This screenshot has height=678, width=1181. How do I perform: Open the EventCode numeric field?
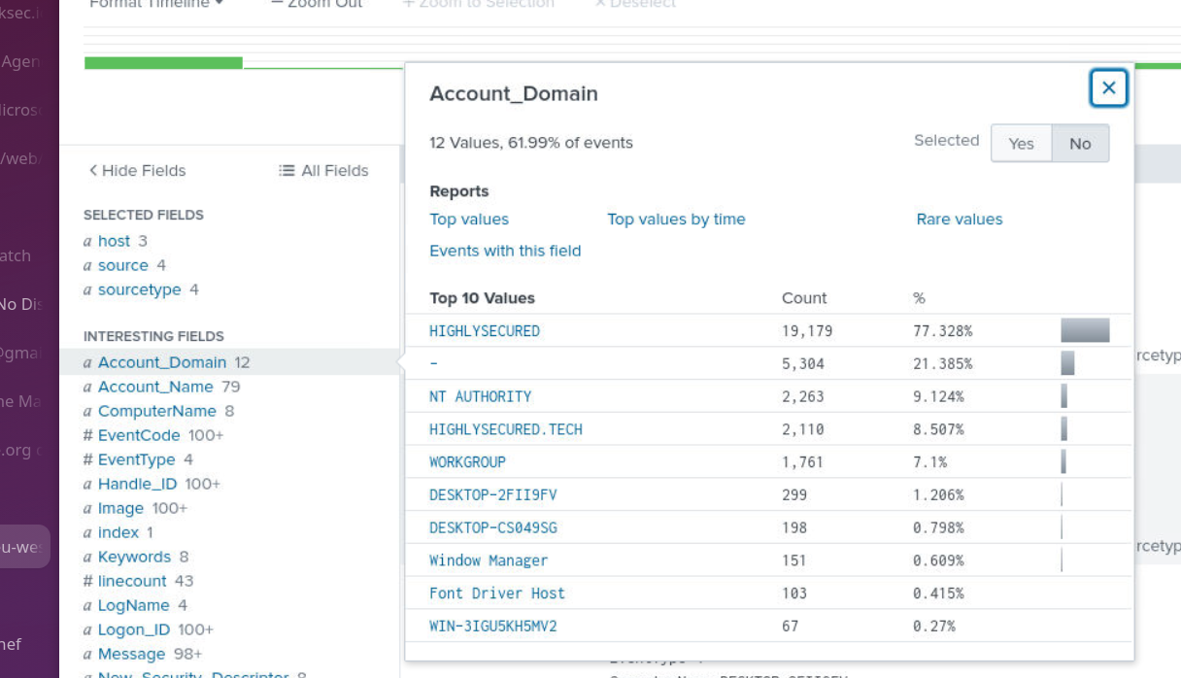tap(139, 435)
